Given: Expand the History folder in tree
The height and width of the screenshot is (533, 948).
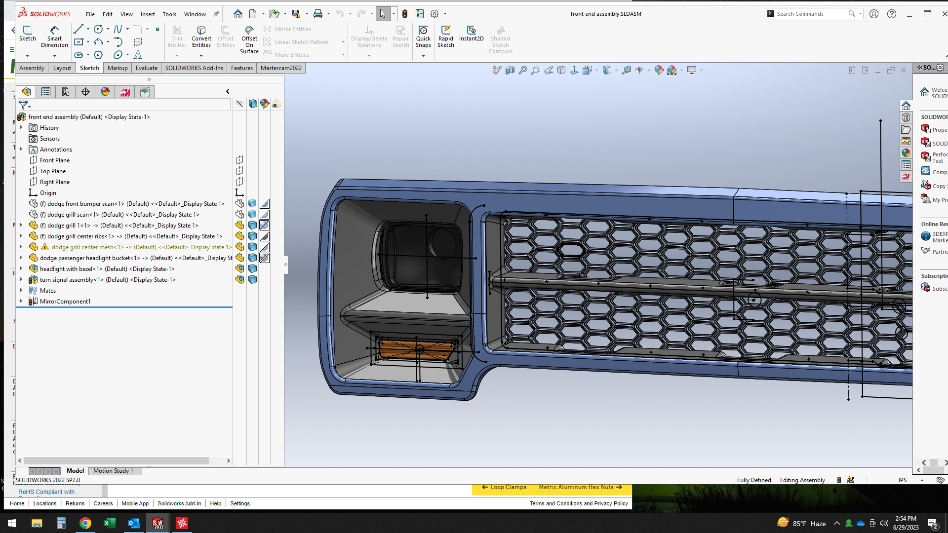Looking at the screenshot, I should click(21, 127).
